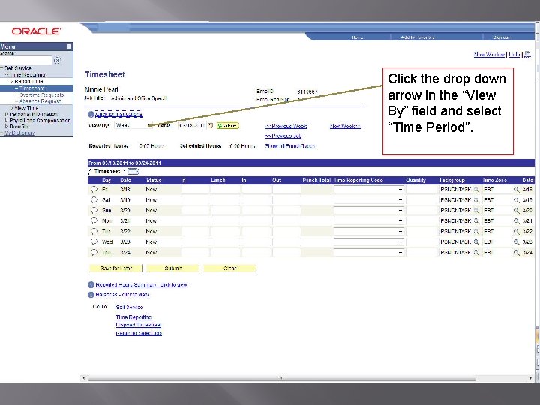Click Taskgroup lookup magnifier for Sat 3/19
Viewport: 540px width, 405px height.
point(476,200)
